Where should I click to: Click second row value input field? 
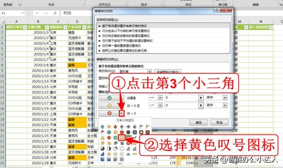pyautogui.click(x=181, y=105)
